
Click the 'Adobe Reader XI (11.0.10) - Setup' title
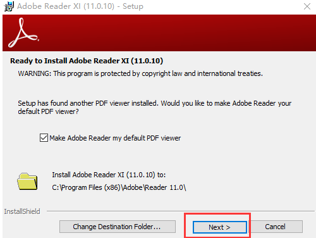(80, 6)
